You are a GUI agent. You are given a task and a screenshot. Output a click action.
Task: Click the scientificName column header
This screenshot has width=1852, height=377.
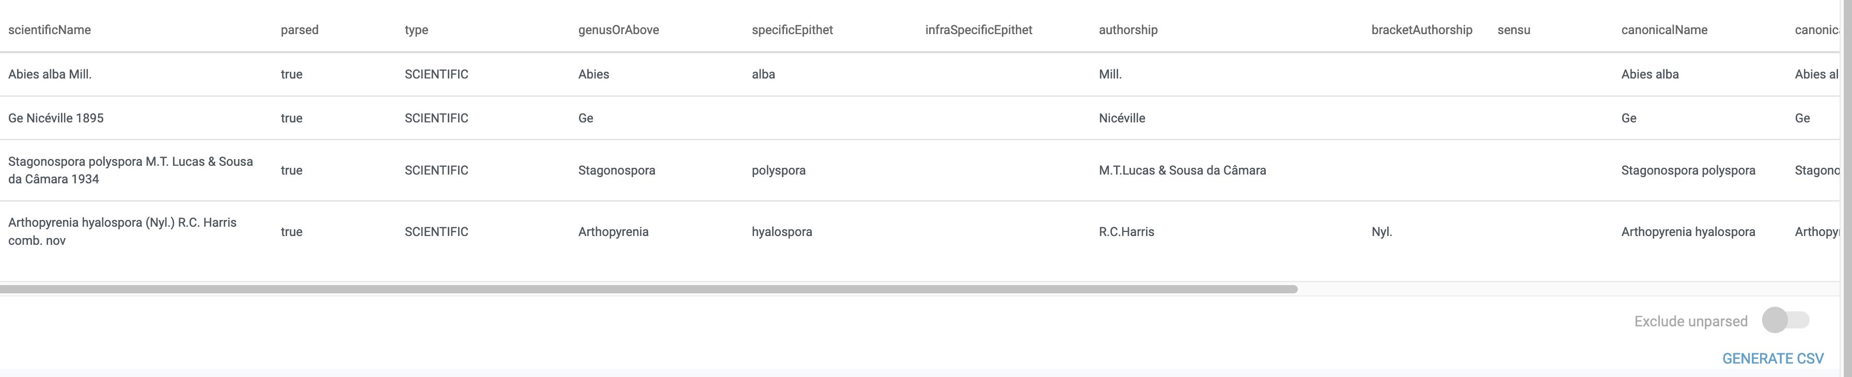(50, 29)
